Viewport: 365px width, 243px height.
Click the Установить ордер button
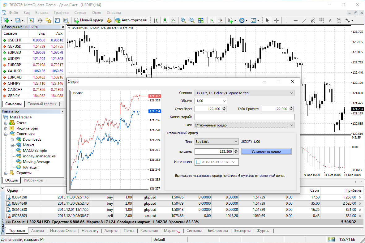click(x=266, y=151)
